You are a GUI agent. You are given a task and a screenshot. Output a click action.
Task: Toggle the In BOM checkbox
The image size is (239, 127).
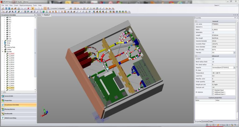click(213, 59)
